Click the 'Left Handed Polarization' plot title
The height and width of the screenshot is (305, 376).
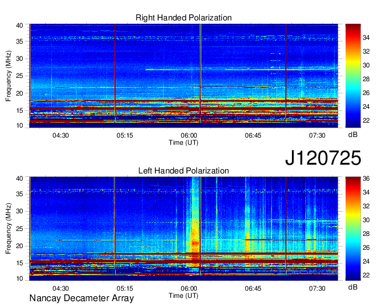[x=184, y=171]
